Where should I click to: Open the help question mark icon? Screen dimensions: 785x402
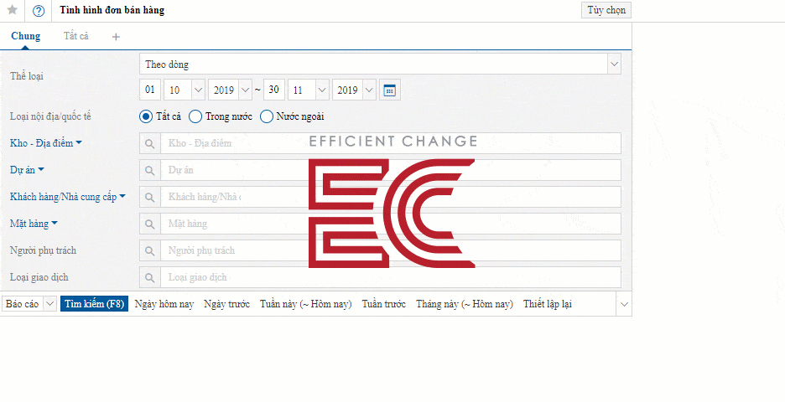(39, 11)
